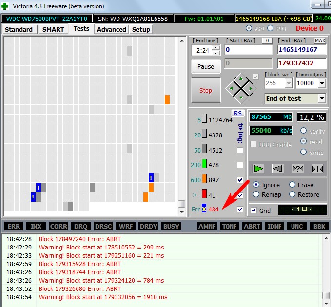331x307 pixels.
Task: Click the Stop button
Action: point(206,90)
